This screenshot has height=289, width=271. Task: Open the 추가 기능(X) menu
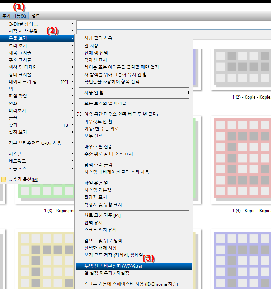click(14, 16)
